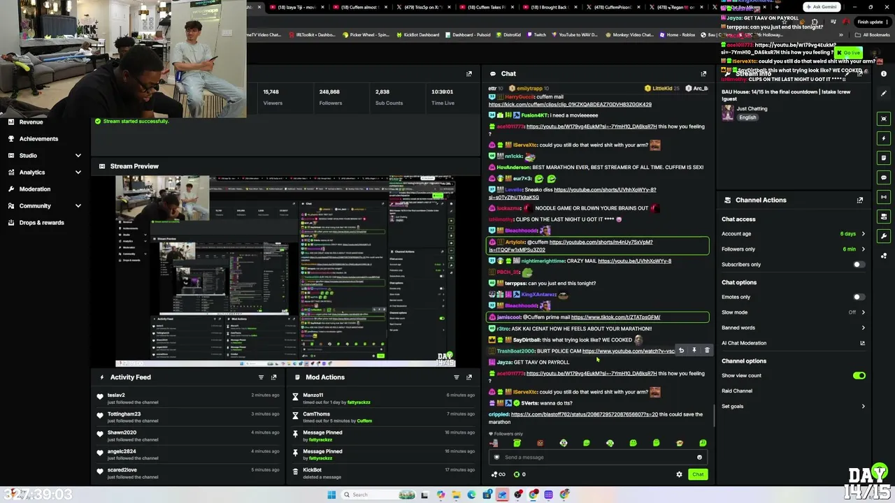
Task: Go to Achievements in sidebar
Action: (x=38, y=139)
